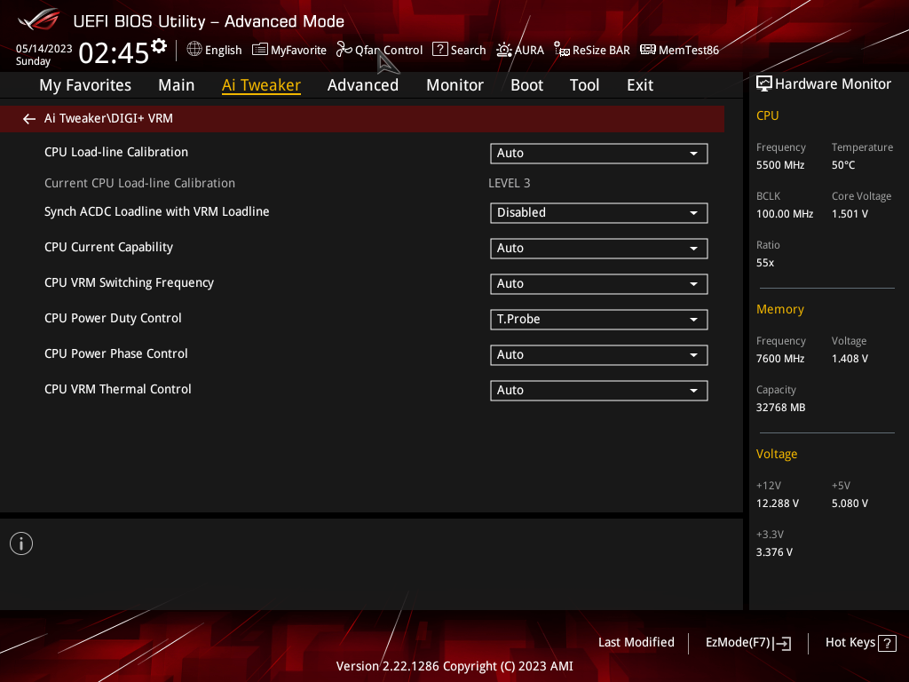The image size is (909, 682).
Task: Open CPU Power Duty Control dropdown
Action: 598,320
